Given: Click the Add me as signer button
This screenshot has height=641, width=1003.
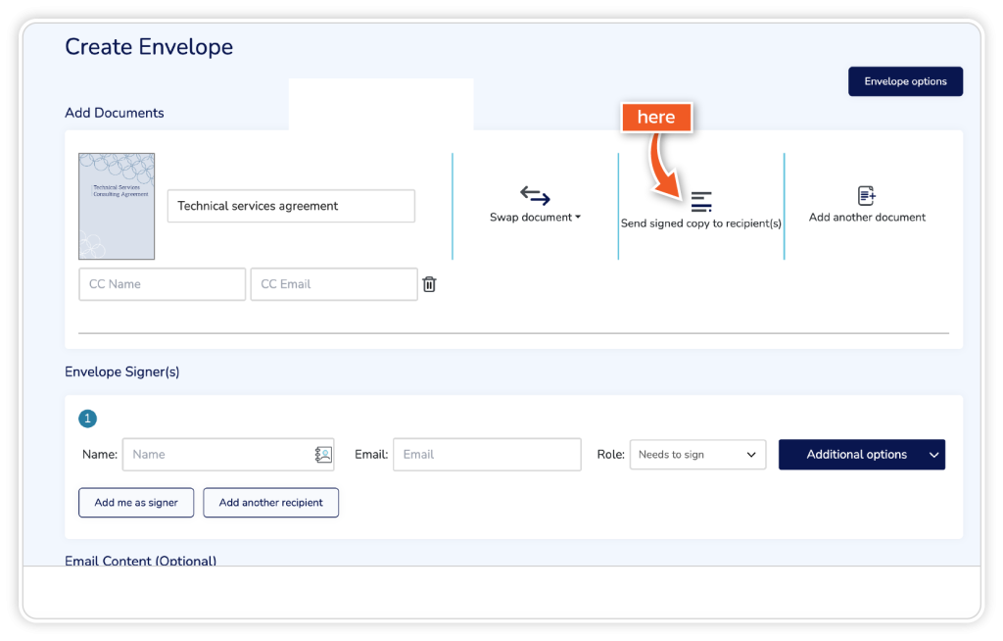Looking at the screenshot, I should tap(136, 503).
